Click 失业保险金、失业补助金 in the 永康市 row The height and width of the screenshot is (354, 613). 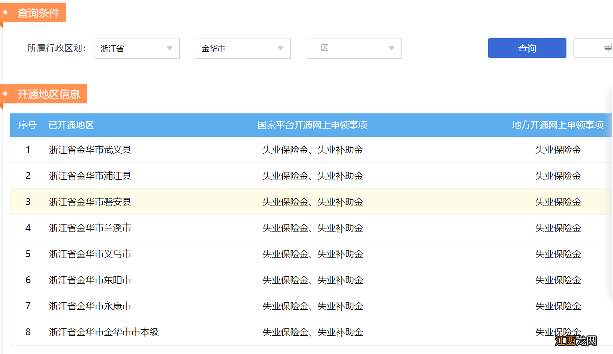tap(313, 306)
